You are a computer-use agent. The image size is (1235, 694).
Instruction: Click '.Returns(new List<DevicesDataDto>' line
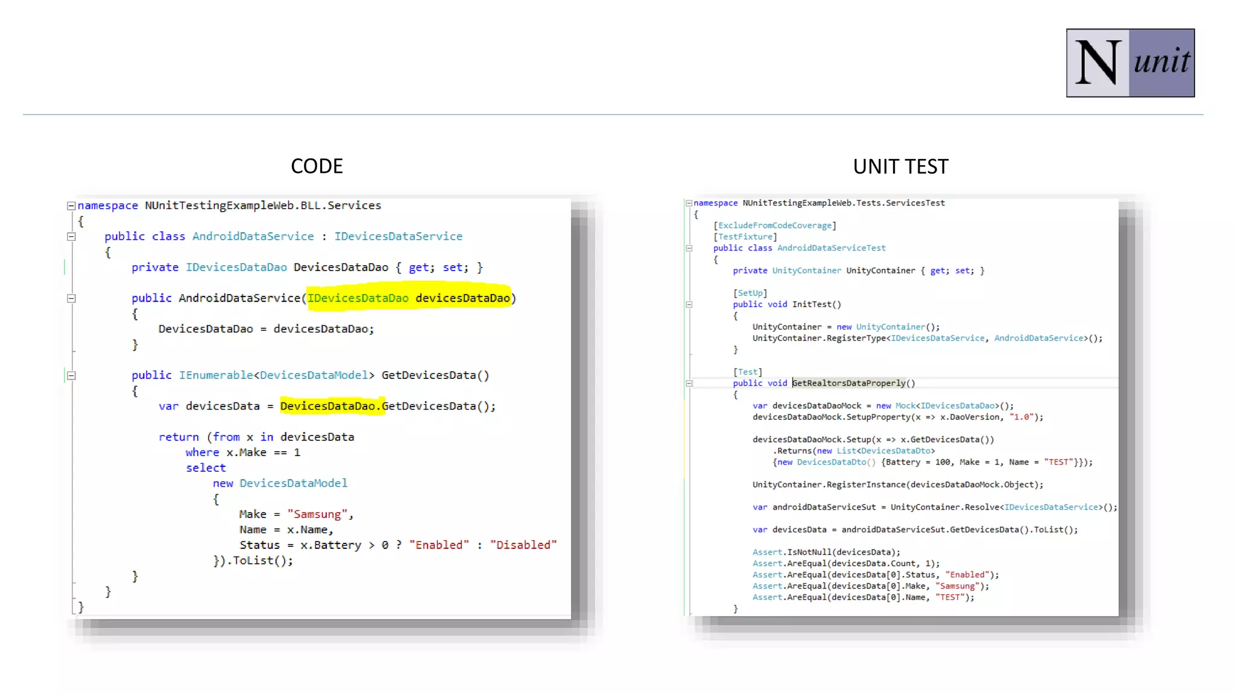pos(854,451)
